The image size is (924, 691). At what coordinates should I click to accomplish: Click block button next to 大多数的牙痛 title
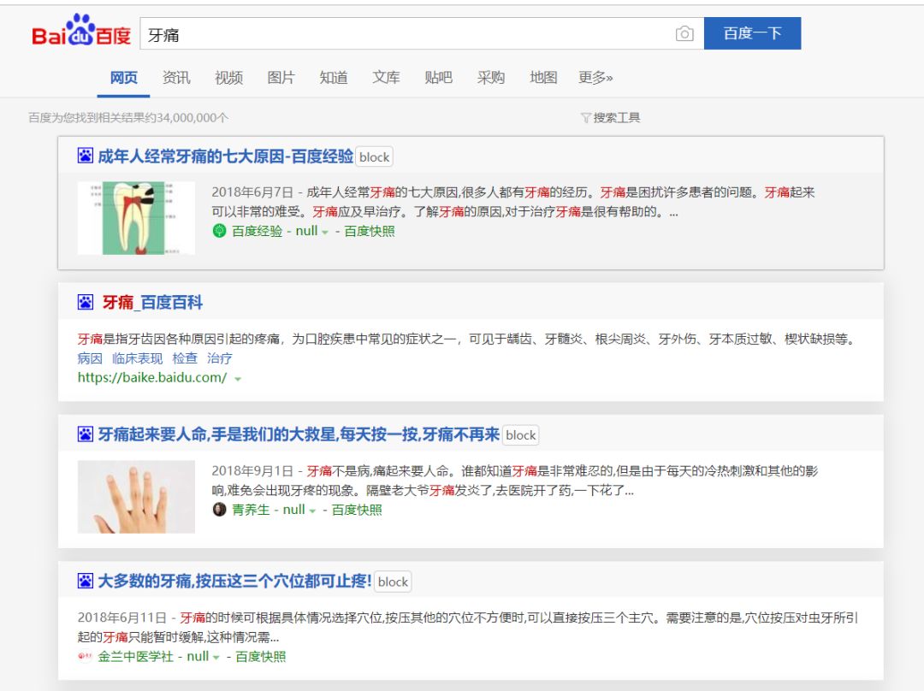pyautogui.click(x=393, y=582)
